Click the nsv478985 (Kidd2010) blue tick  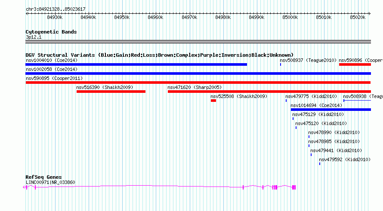[x=309, y=146]
